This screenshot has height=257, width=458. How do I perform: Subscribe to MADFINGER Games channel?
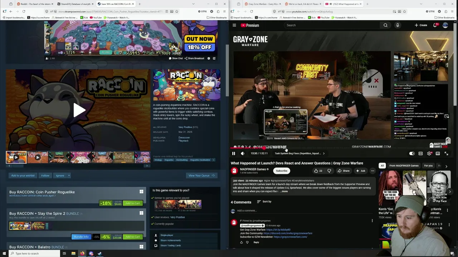(x=282, y=171)
